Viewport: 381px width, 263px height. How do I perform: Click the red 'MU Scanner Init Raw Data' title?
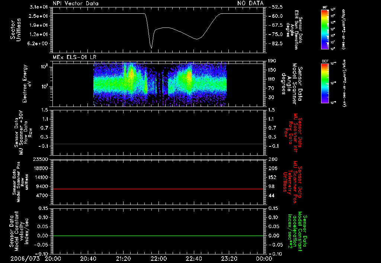tap(293, 133)
